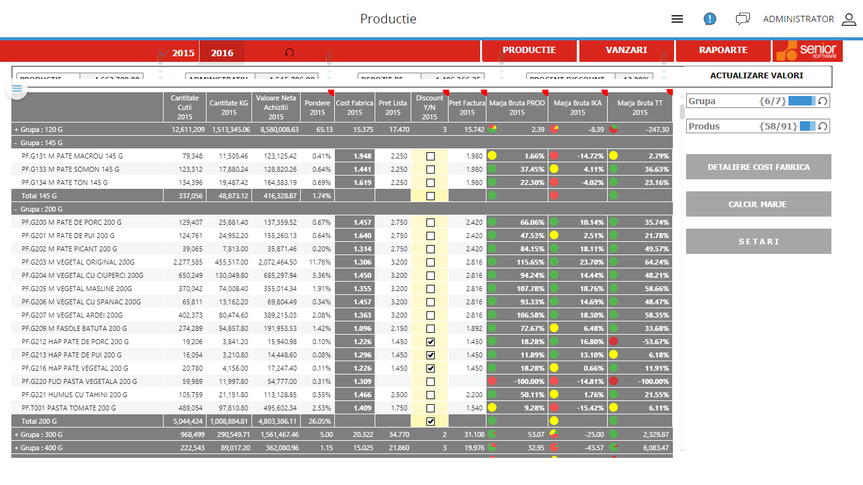Screen dimensions: 863x485
Task: Reset the Grupa filter selection
Action: tap(823, 101)
